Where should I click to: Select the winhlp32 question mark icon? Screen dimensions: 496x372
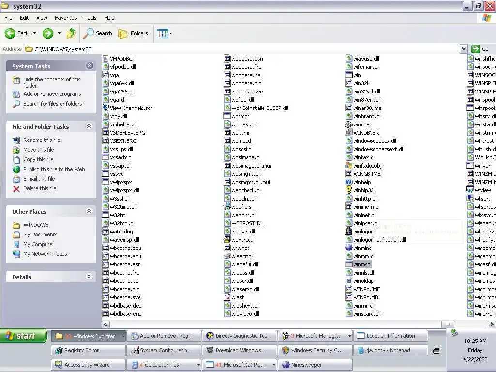point(349,190)
